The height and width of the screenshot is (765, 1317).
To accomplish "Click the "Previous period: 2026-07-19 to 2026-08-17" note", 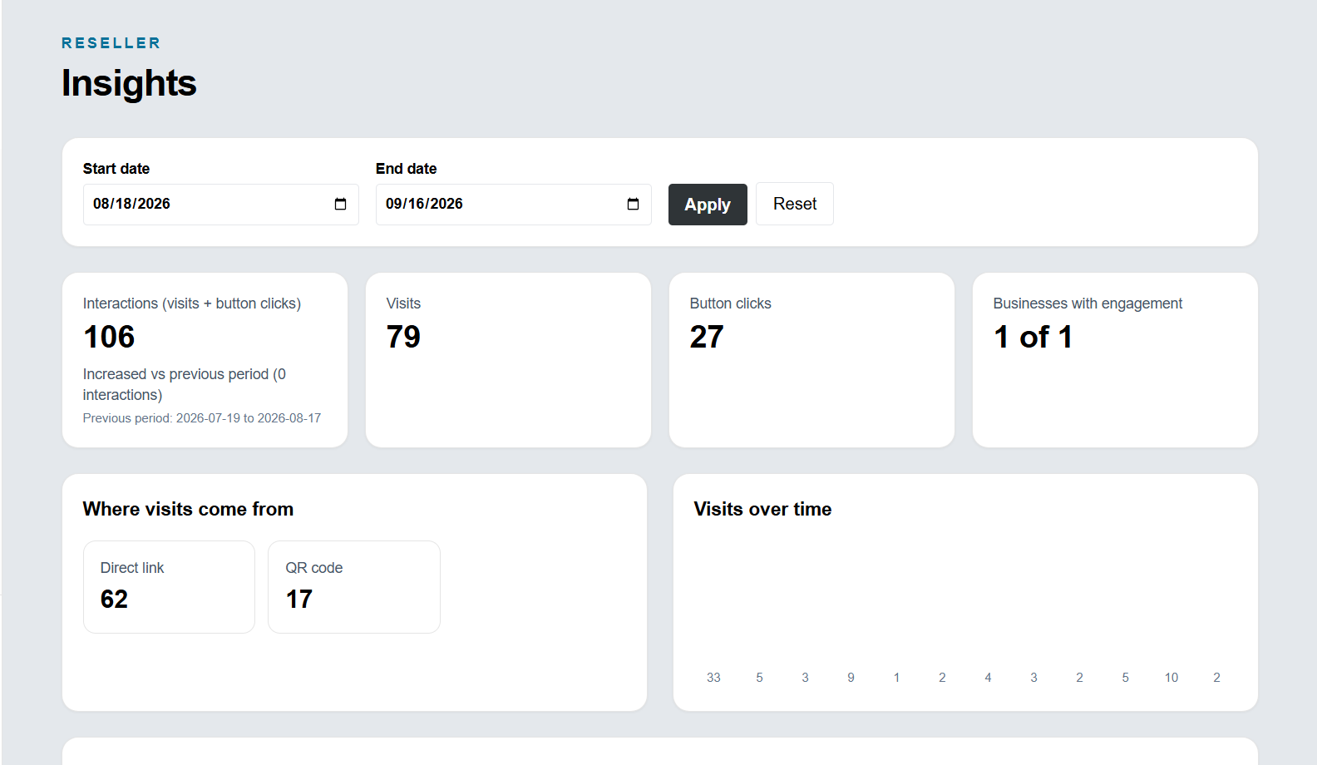I will click(x=202, y=418).
